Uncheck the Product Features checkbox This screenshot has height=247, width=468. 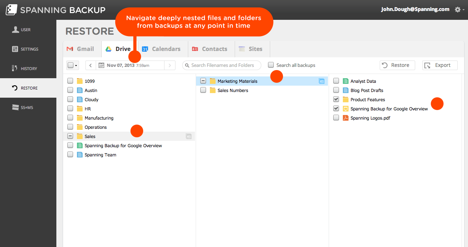pos(336,99)
